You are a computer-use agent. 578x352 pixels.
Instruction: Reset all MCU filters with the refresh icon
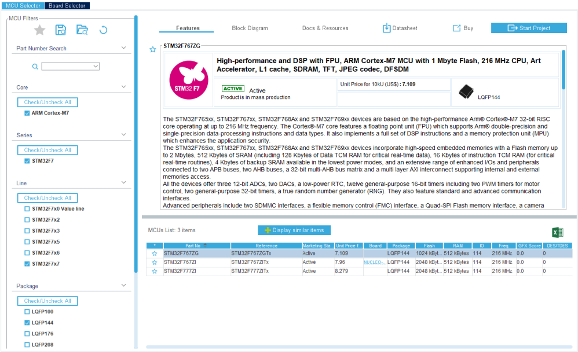coord(103,30)
